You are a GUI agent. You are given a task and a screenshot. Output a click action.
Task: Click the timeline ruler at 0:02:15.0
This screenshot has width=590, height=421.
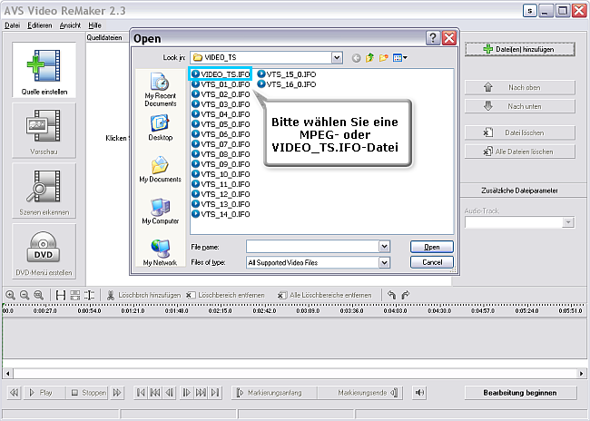click(x=220, y=311)
